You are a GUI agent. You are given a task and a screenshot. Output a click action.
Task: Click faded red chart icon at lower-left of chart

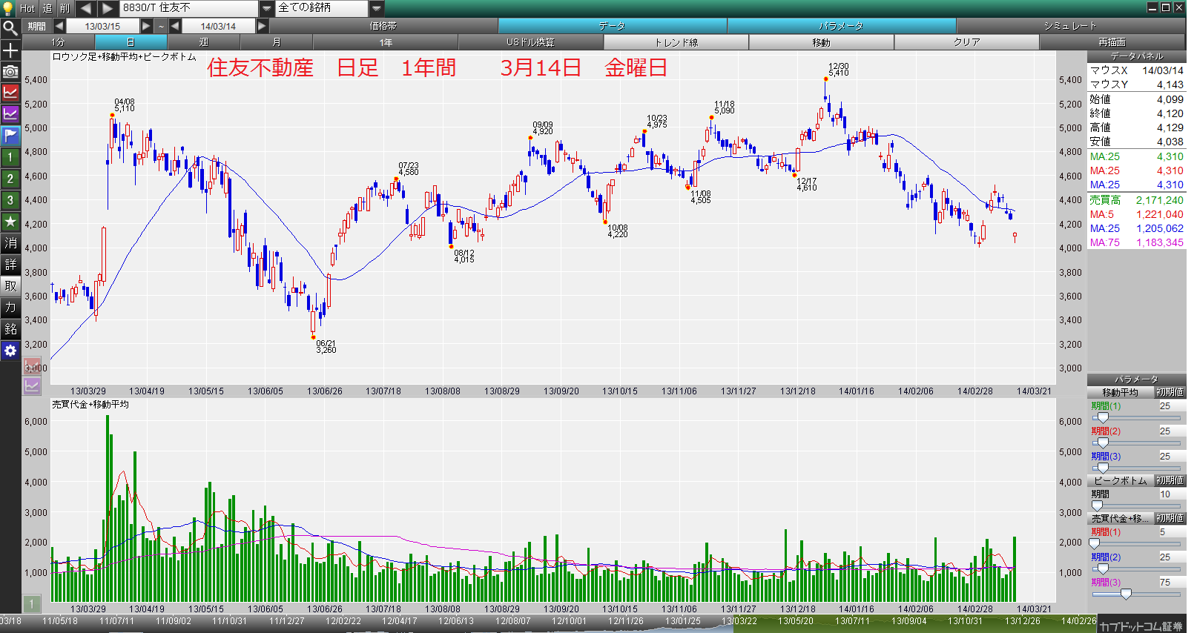[x=32, y=366]
